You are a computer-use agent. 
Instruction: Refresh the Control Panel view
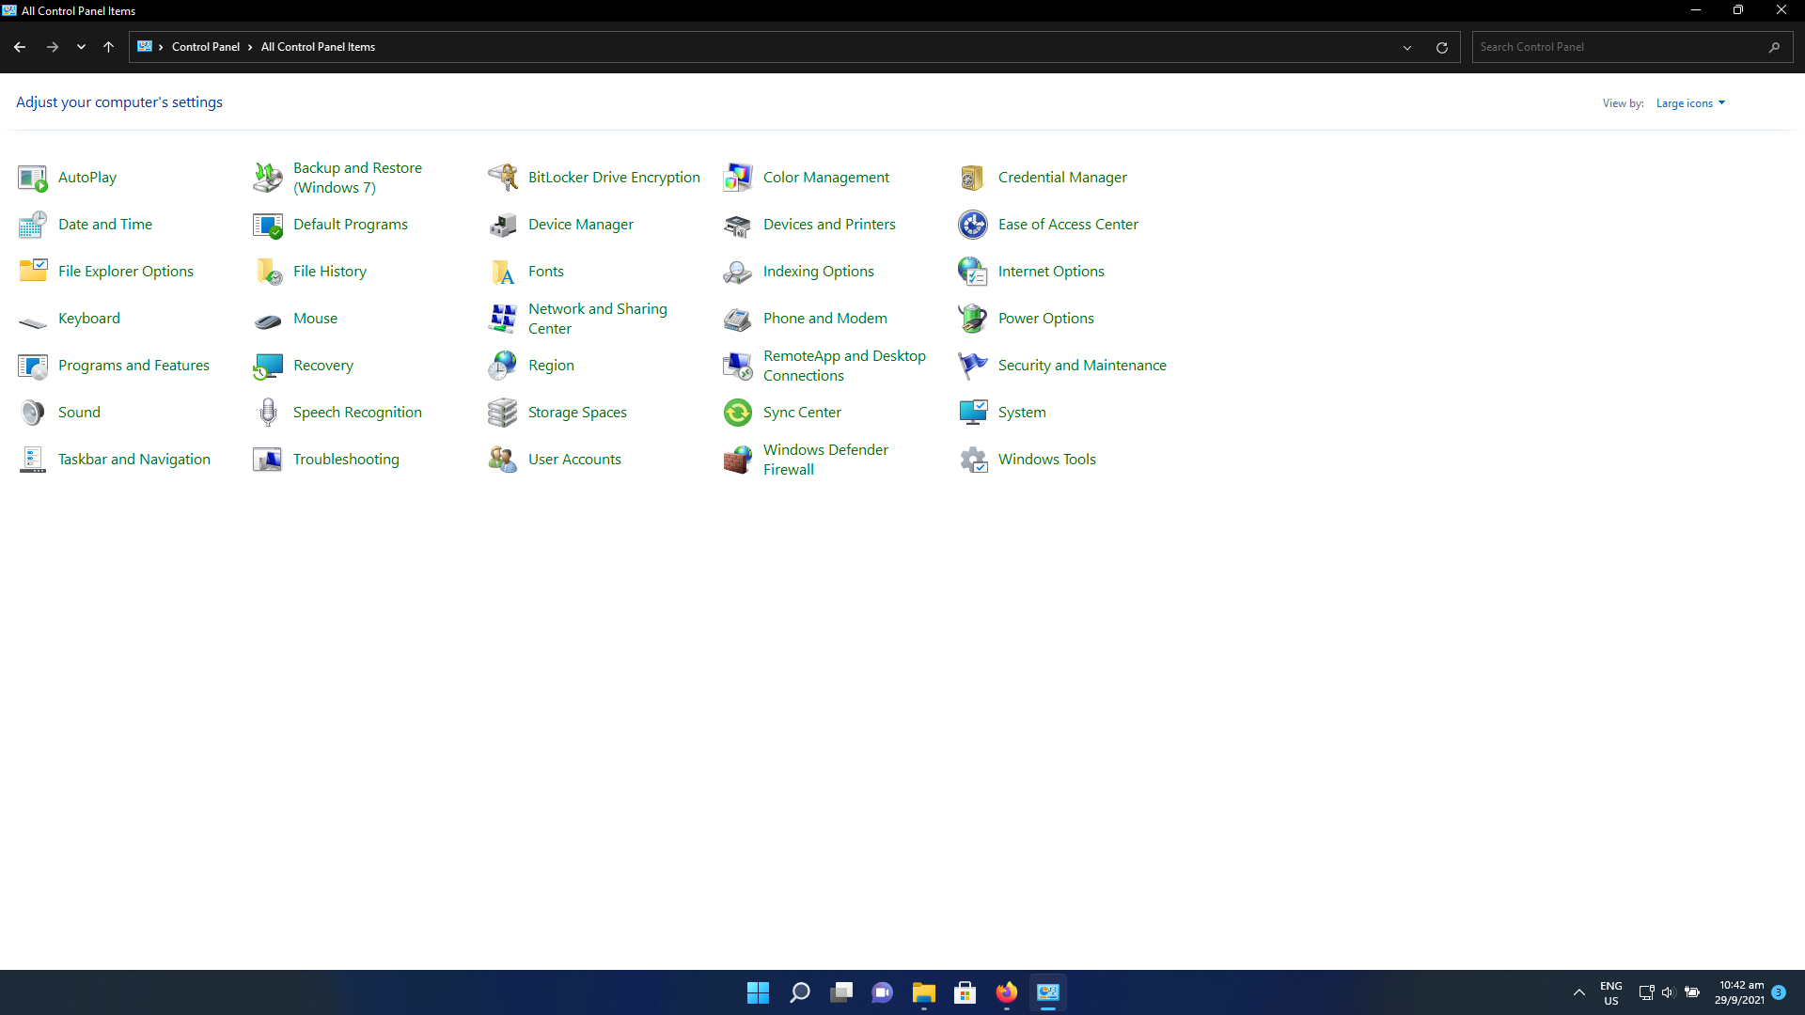click(x=1442, y=47)
